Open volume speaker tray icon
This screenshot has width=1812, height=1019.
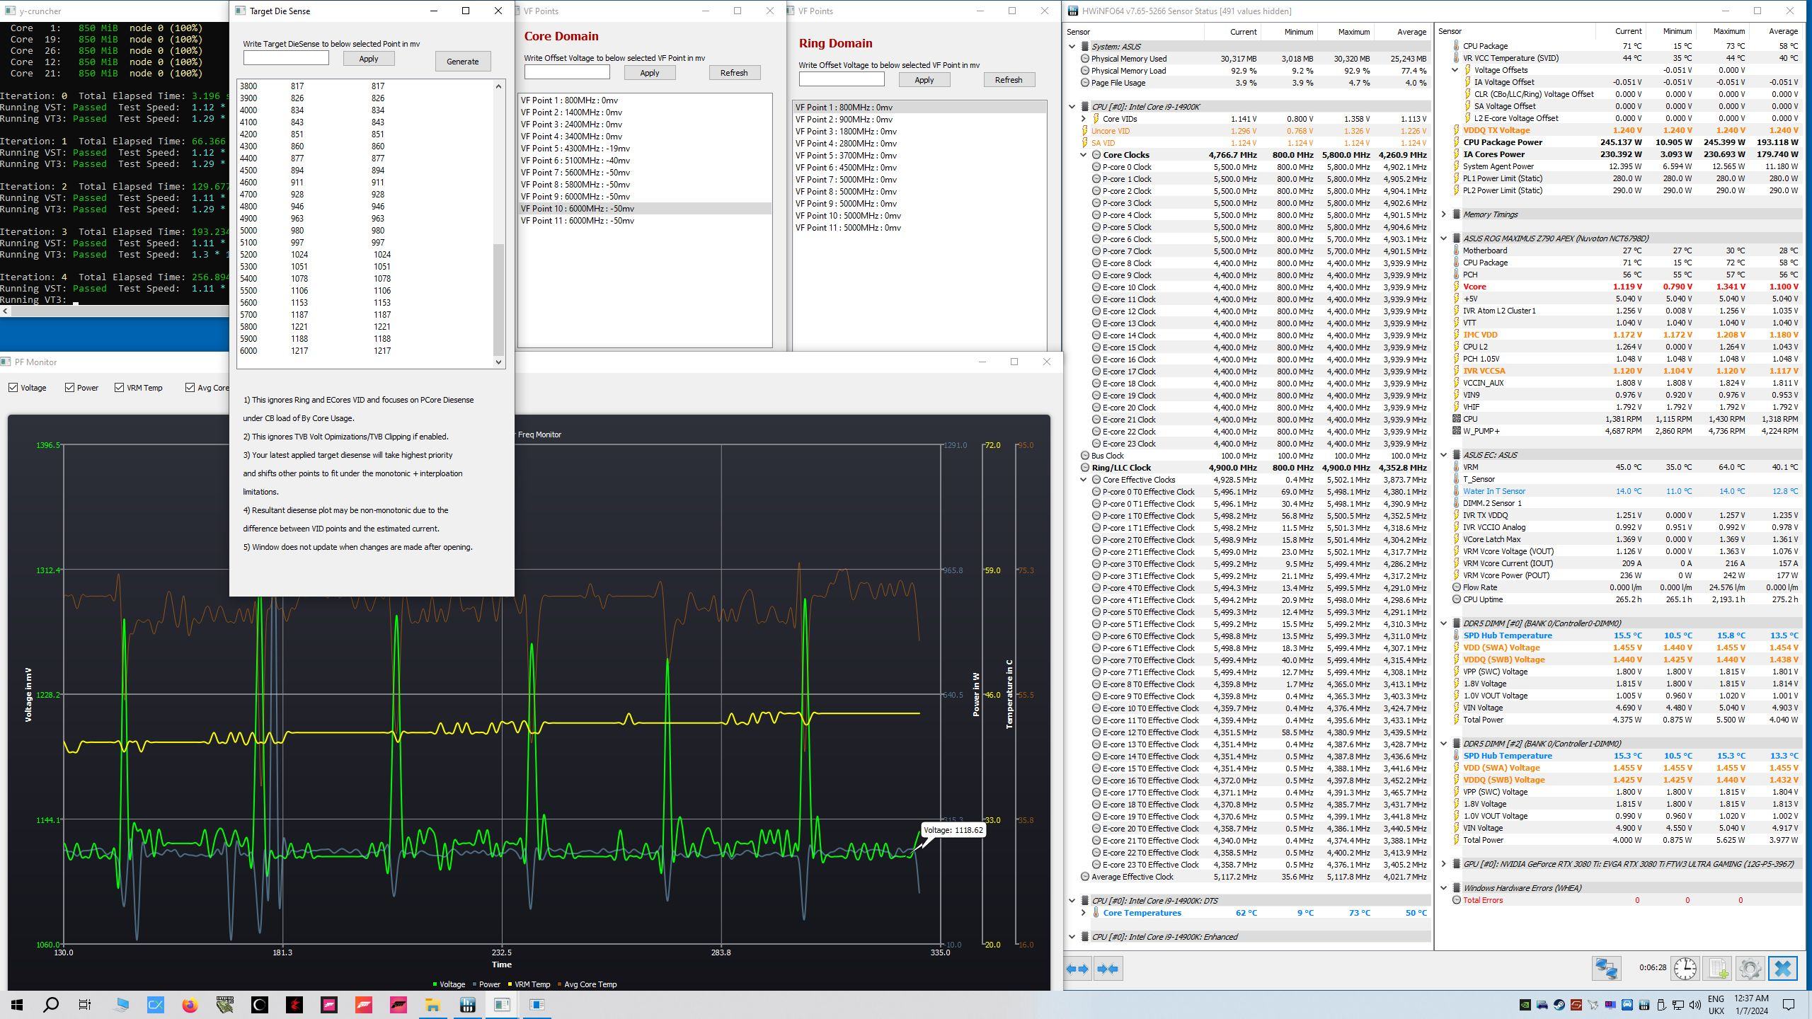click(x=1695, y=1005)
